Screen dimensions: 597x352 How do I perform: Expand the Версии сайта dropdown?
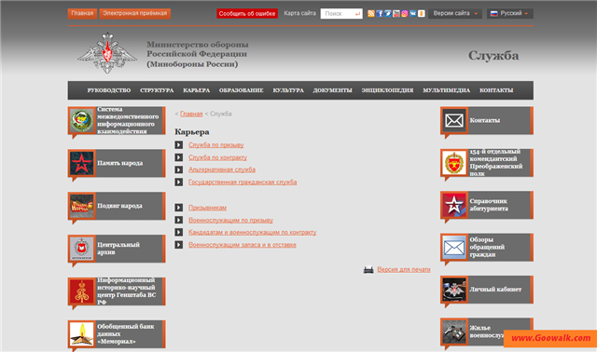pos(455,13)
